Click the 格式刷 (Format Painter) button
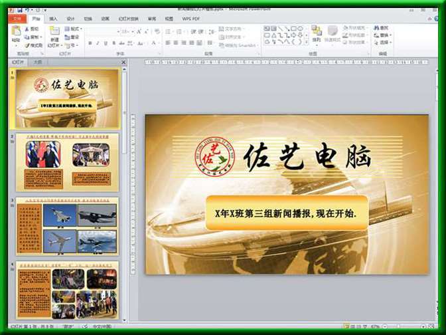Viewport: 446px width, 335px height. (x=34, y=45)
